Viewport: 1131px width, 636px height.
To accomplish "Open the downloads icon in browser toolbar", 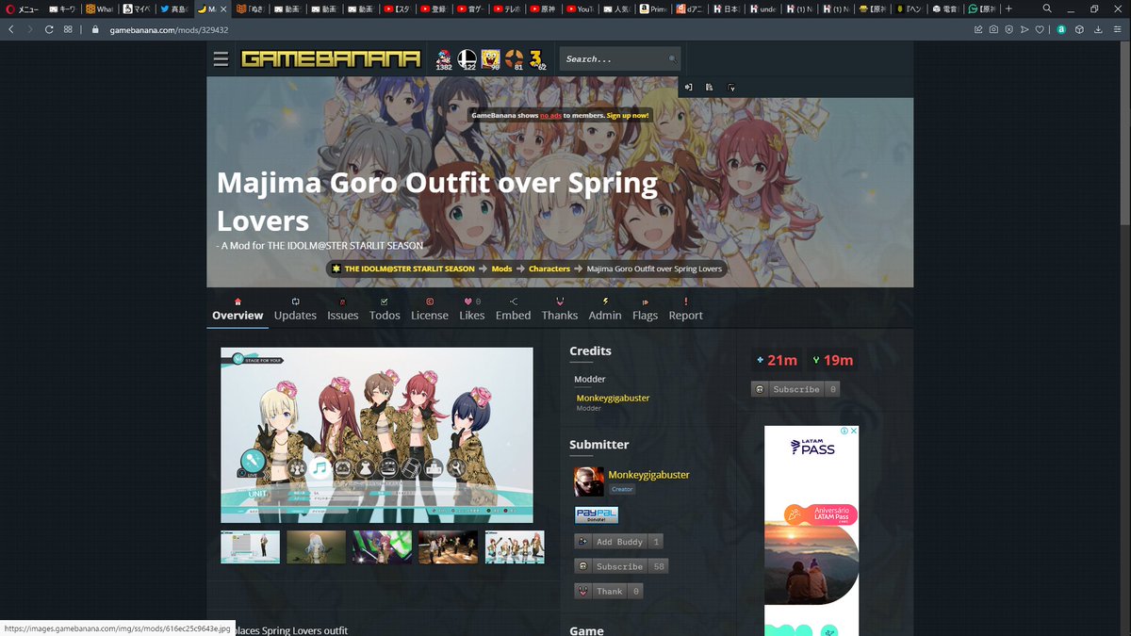I will (x=1098, y=29).
